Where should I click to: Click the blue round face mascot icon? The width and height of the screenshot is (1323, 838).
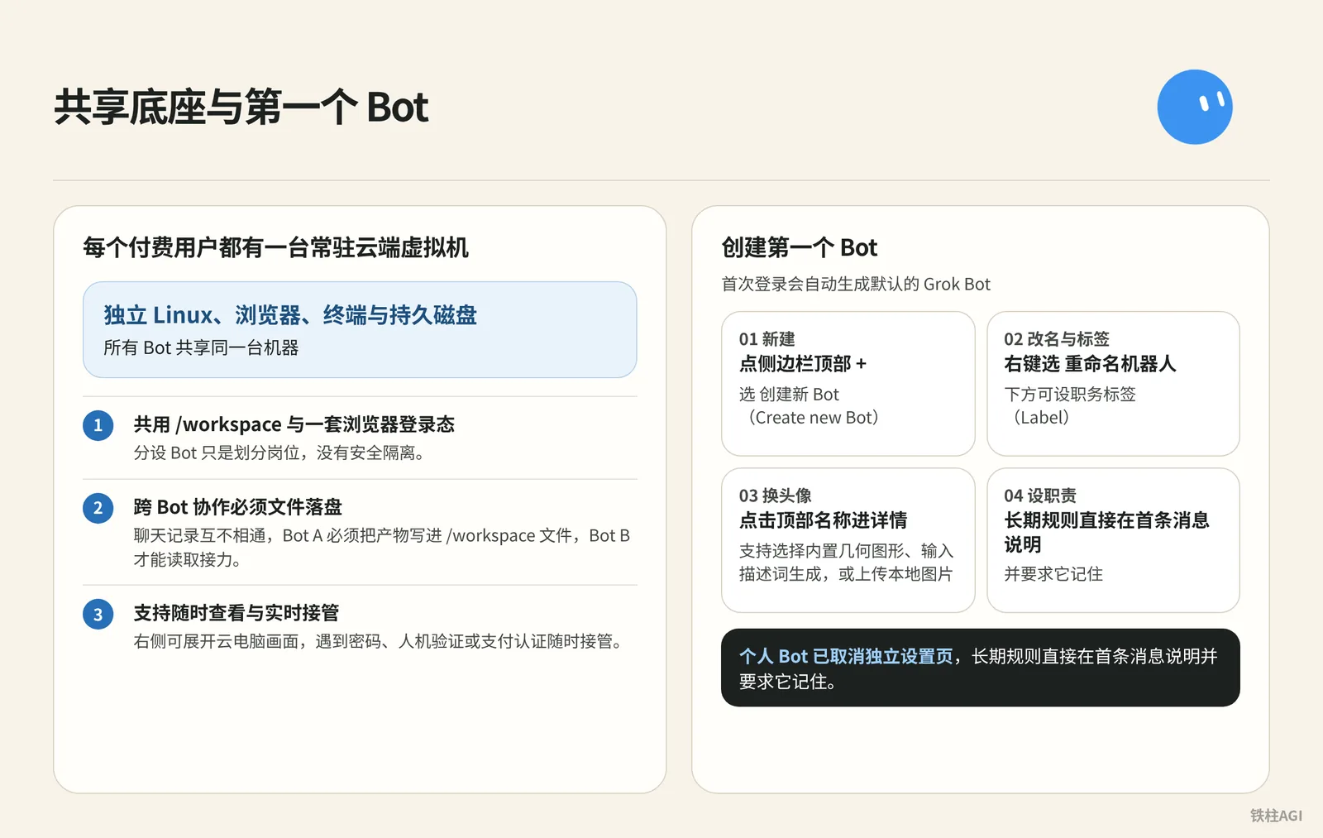pyautogui.click(x=1195, y=107)
